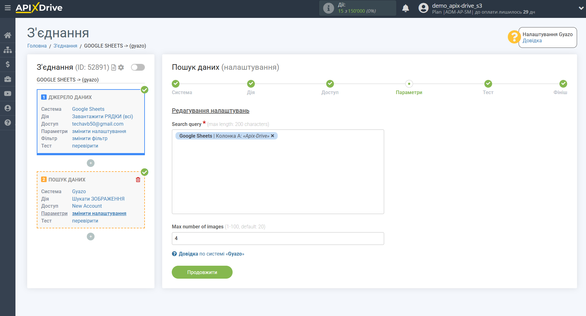Enable the connection activation toggle switch

[x=138, y=67]
